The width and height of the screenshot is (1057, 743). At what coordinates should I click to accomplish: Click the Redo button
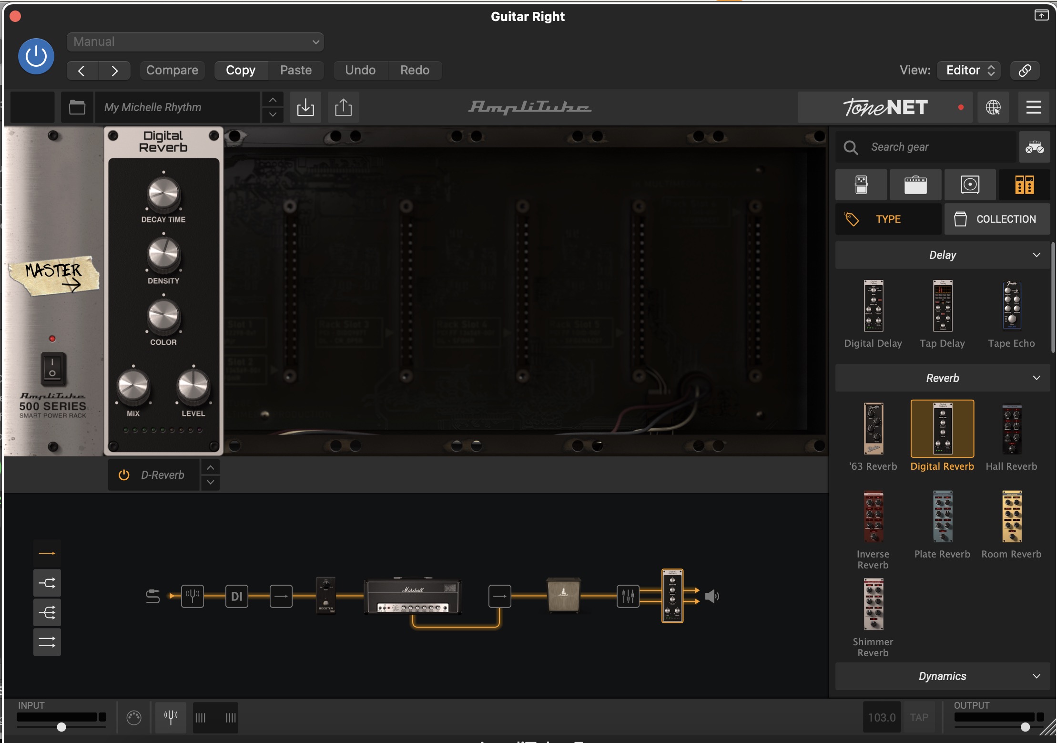pos(415,71)
